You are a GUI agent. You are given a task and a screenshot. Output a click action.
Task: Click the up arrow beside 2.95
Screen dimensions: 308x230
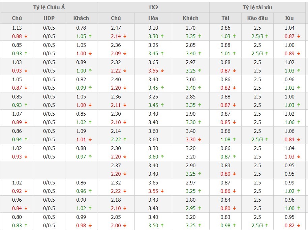click(199, 208)
